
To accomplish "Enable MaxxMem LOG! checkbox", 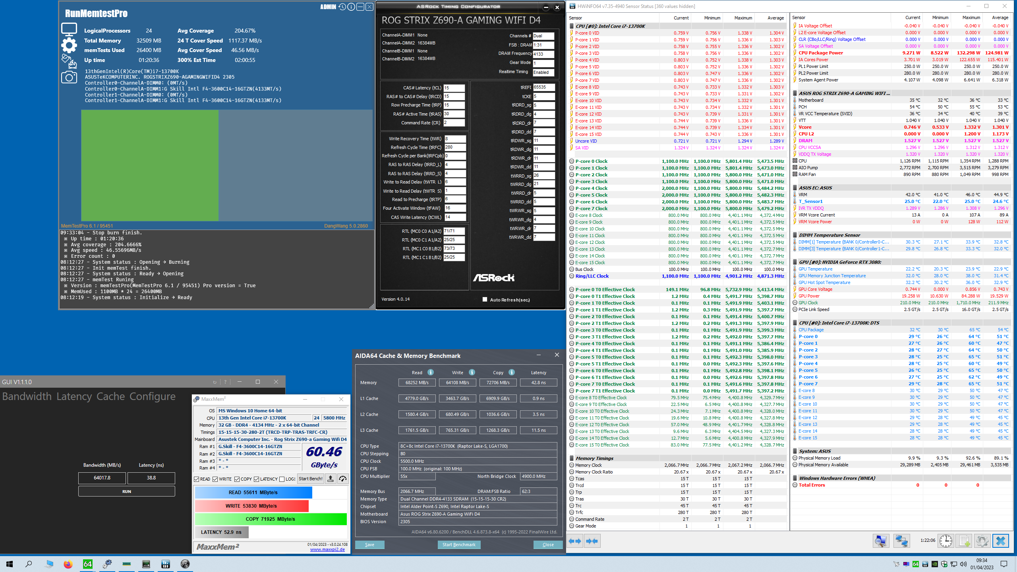I will [282, 479].
